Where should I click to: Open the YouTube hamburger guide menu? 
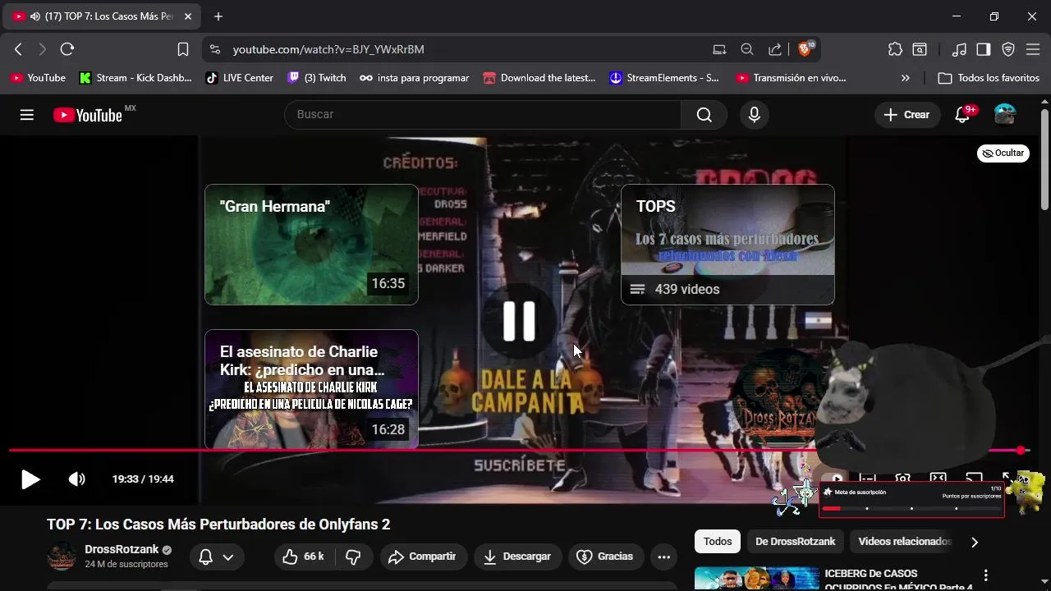tap(27, 115)
